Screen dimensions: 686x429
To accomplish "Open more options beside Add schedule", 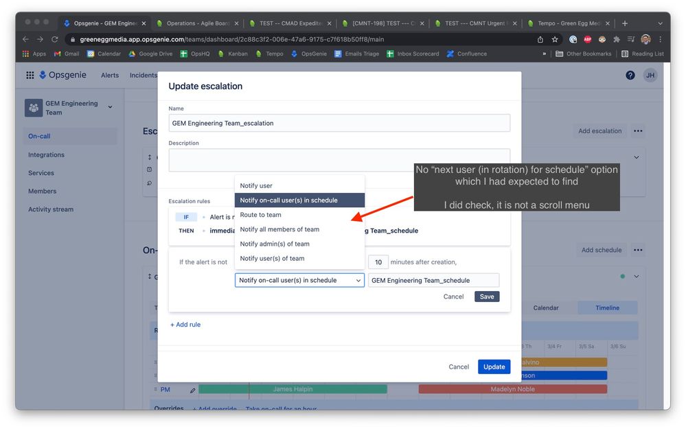I will (638, 250).
